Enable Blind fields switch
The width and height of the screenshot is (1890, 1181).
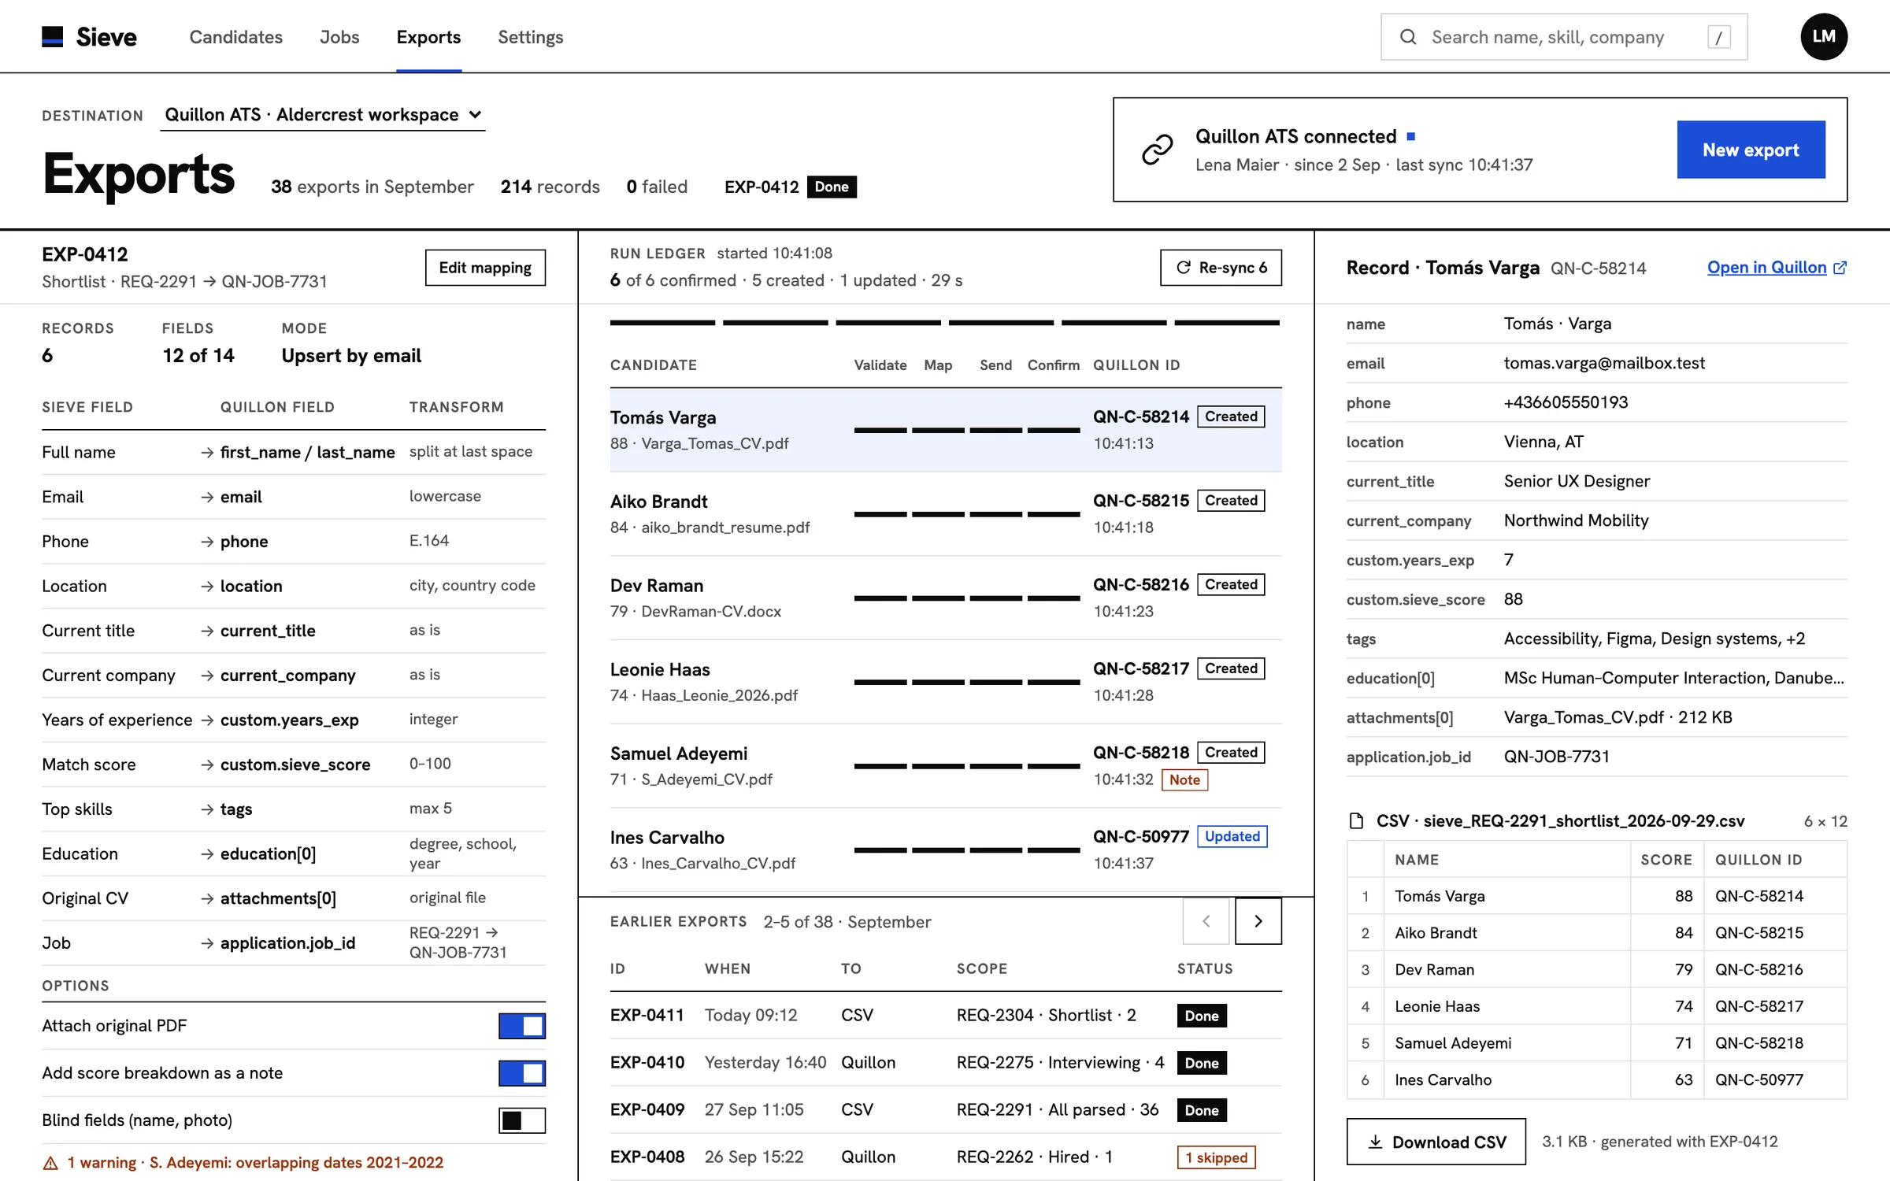tap(521, 1120)
